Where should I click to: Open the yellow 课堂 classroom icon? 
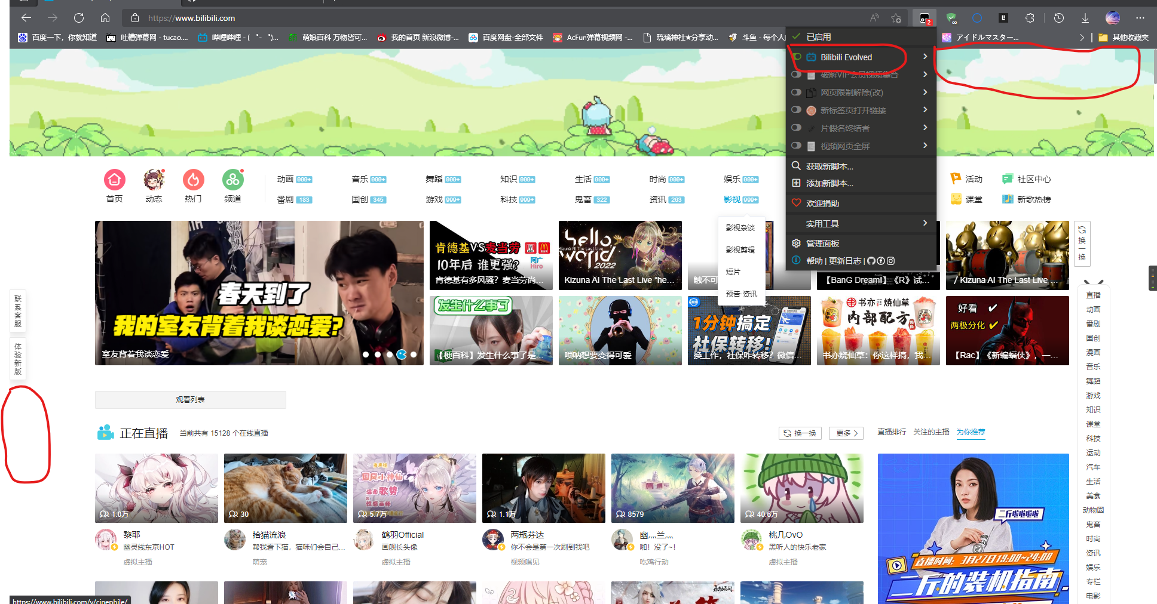pos(956,199)
